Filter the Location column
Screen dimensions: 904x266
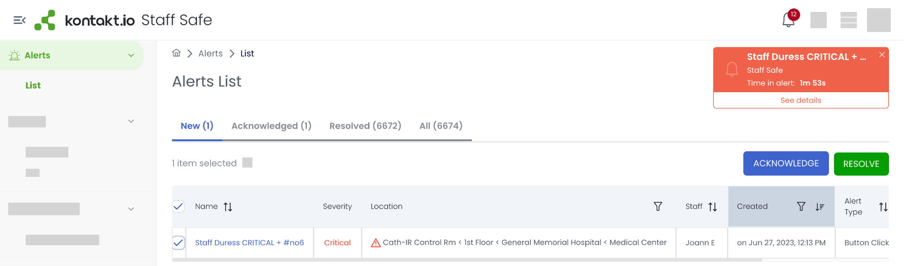(658, 206)
